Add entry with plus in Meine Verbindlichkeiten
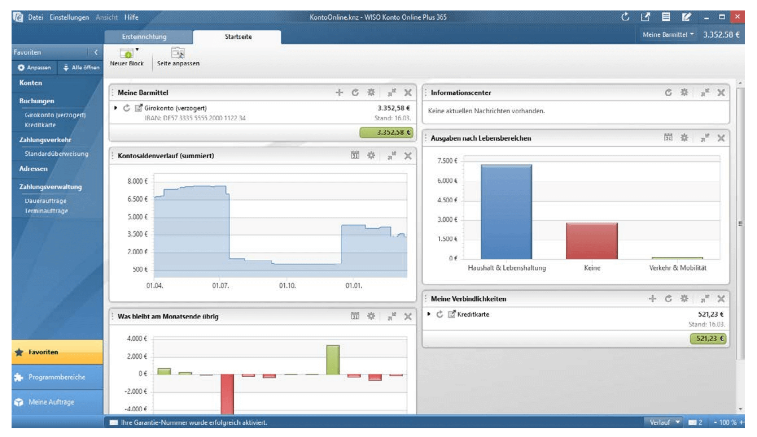Viewport: 757px width, 437px height. 652,299
